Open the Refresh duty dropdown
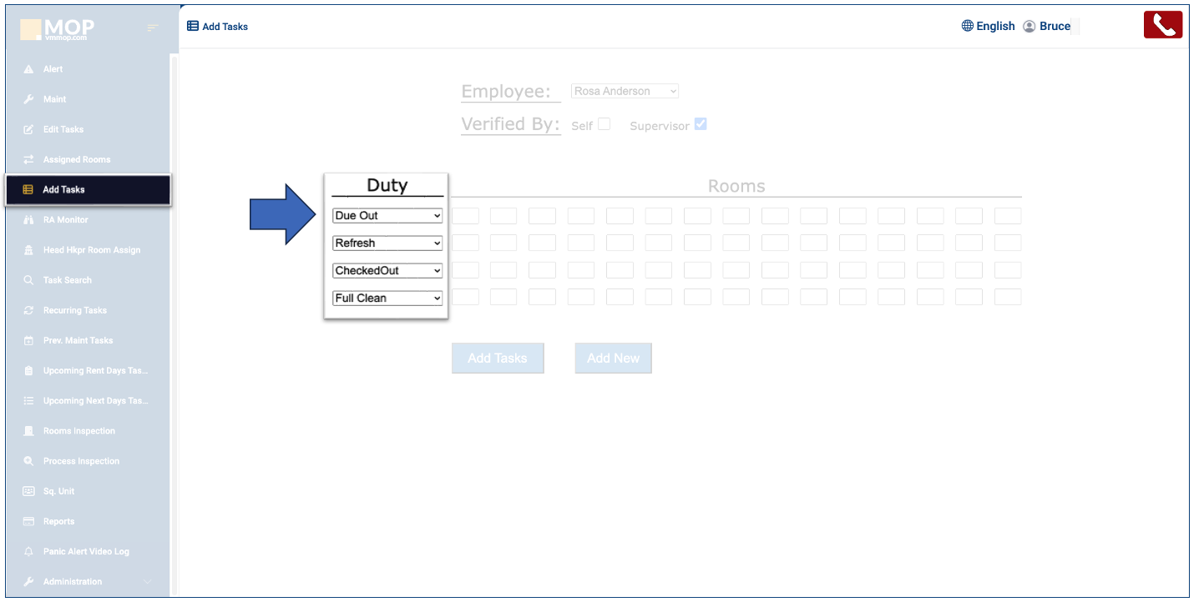The width and height of the screenshot is (1194, 602). coord(387,243)
